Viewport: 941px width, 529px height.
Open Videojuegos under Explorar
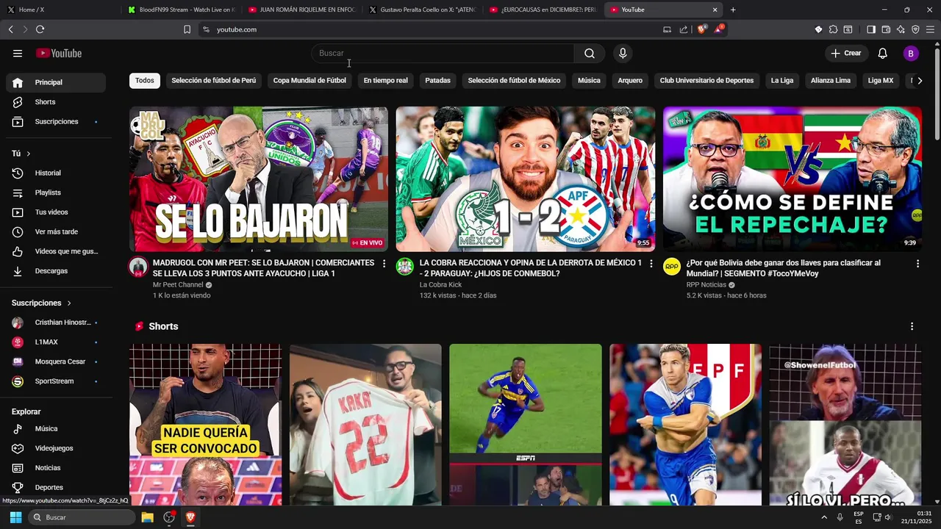(x=55, y=448)
